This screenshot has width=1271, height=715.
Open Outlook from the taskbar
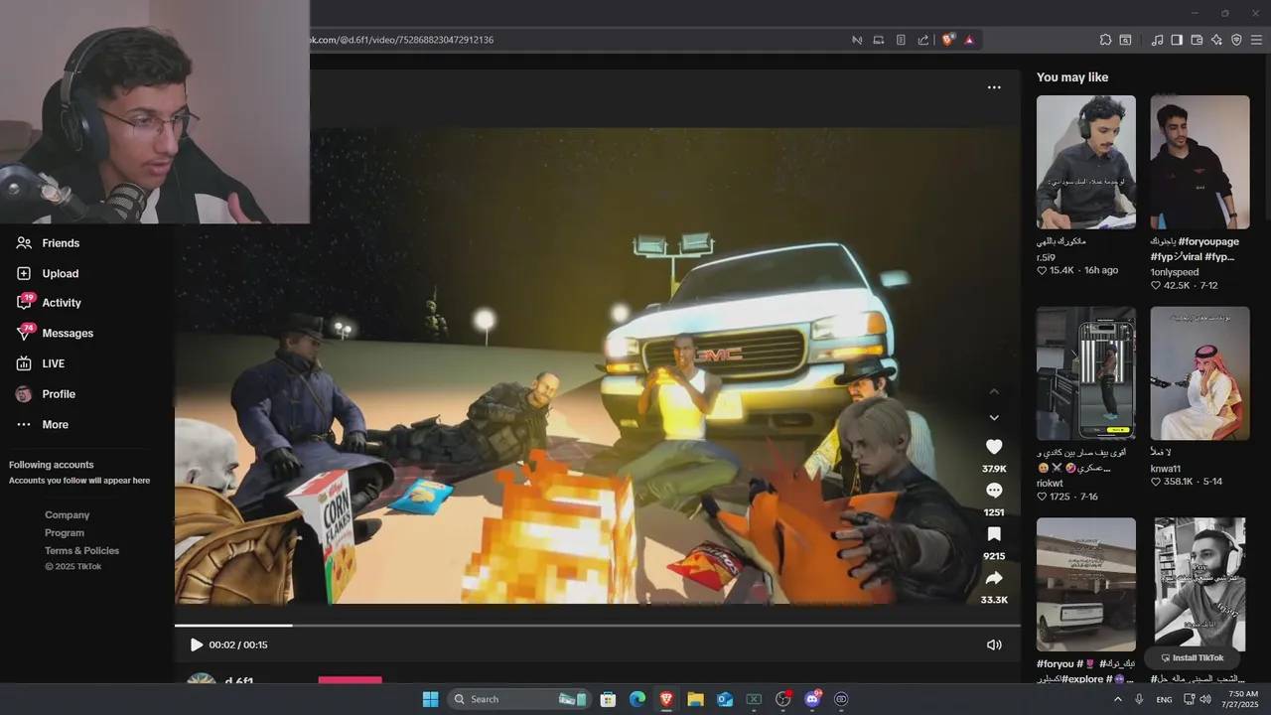click(x=725, y=699)
